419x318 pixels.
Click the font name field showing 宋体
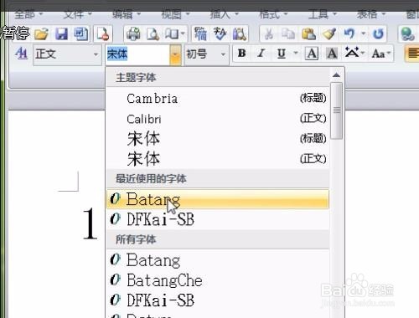pos(137,54)
